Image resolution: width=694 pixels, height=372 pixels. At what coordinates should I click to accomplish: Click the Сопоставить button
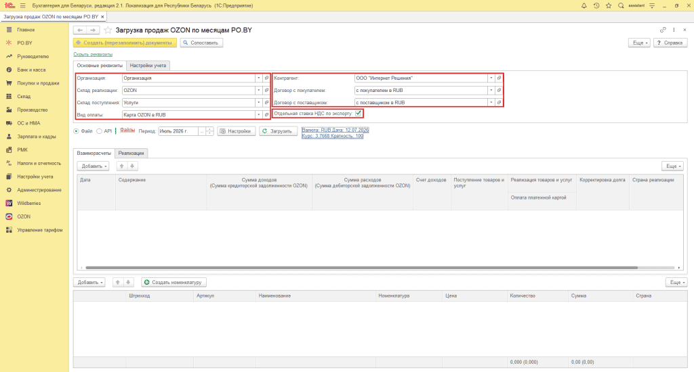[x=201, y=43]
